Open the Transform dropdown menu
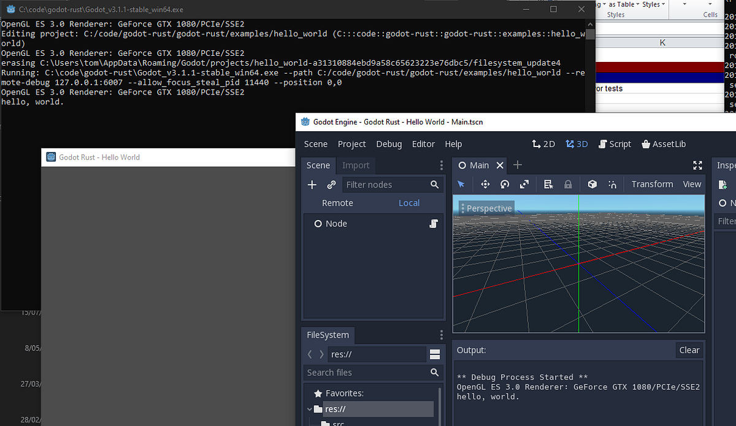This screenshot has height=426, width=736. coord(652,184)
